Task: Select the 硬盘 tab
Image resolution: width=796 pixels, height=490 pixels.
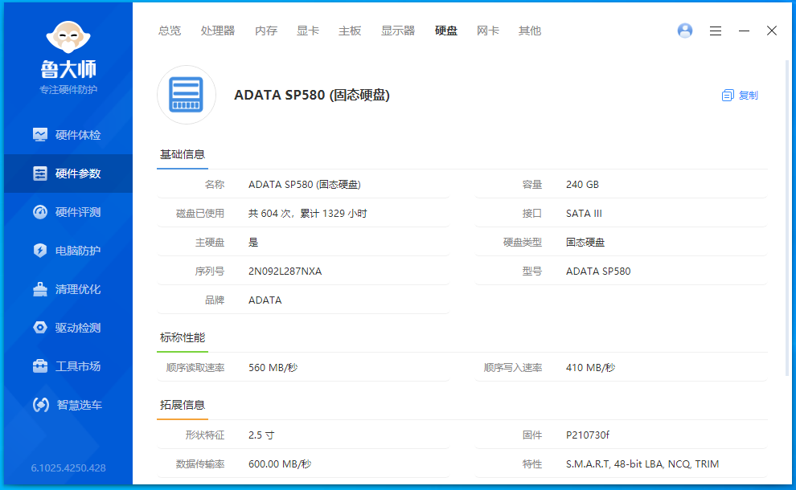Action: (x=446, y=31)
